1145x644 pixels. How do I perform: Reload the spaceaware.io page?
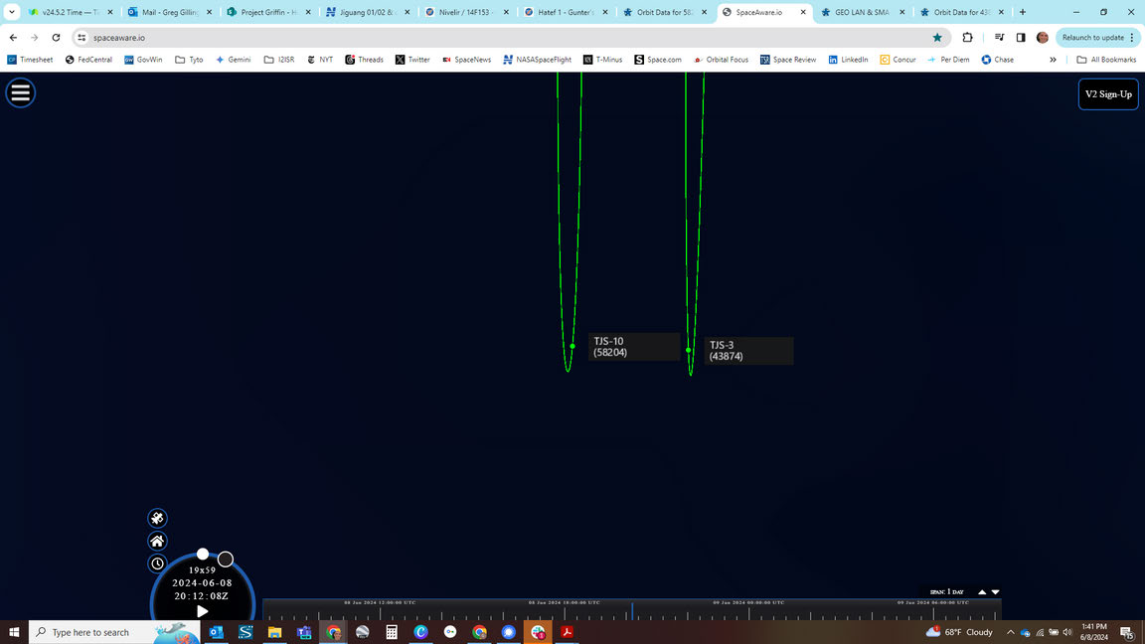[x=57, y=37]
